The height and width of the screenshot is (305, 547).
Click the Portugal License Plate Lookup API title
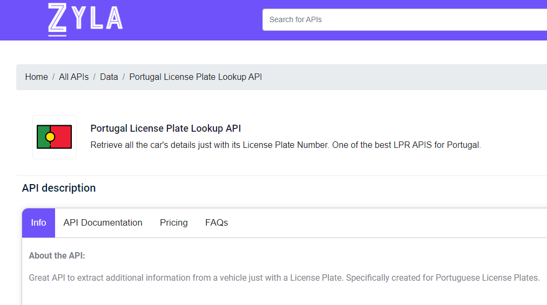(166, 128)
